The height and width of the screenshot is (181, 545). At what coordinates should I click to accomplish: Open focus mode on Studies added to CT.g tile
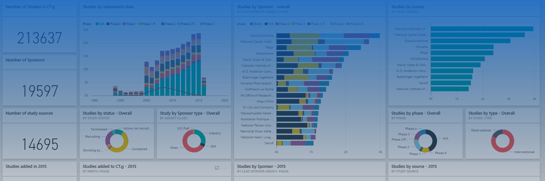(x=217, y=168)
